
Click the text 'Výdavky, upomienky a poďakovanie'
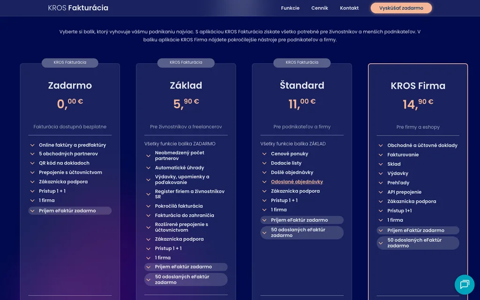tap(182, 180)
